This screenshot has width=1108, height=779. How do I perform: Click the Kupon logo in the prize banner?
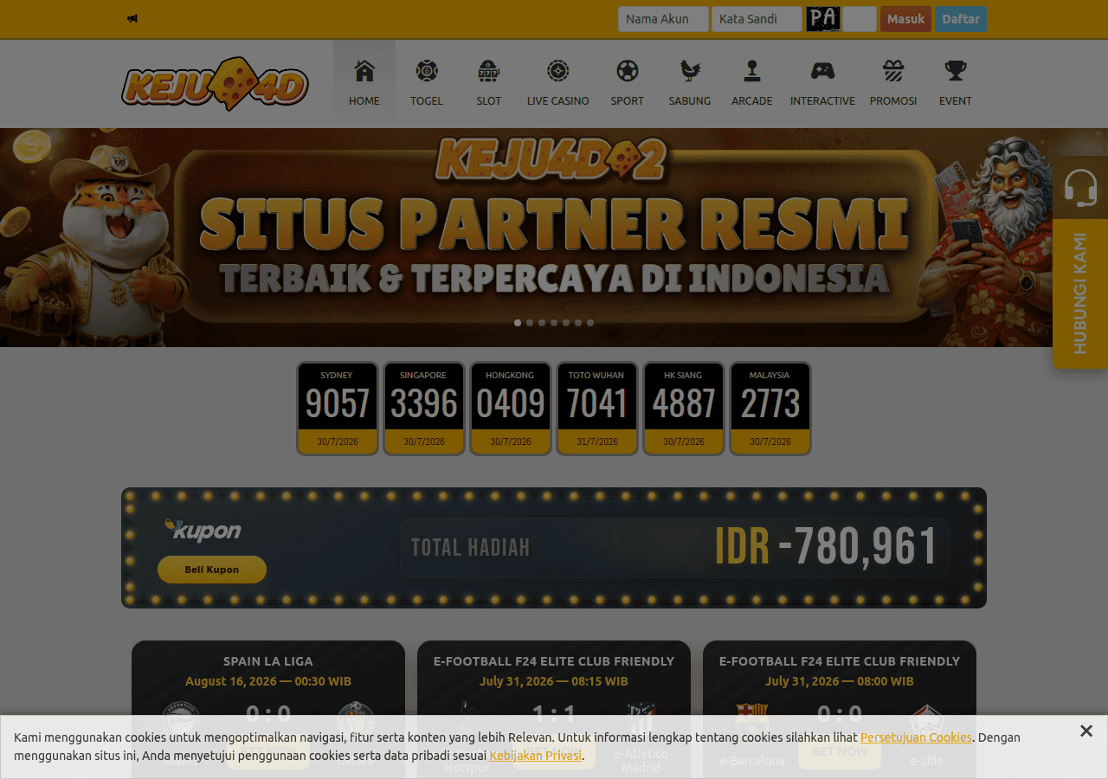click(x=203, y=531)
